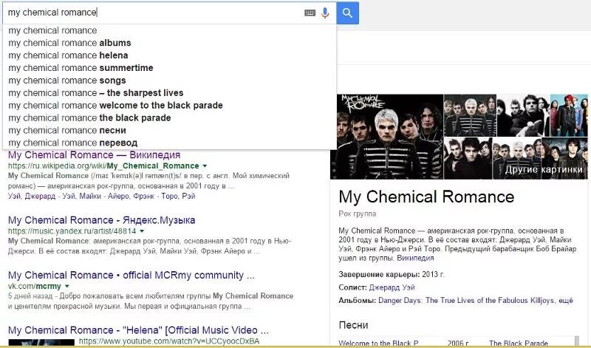The image size is (591, 348).
Task: Open 'Уэй, Майки' sitelink
Action: (x=80, y=196)
